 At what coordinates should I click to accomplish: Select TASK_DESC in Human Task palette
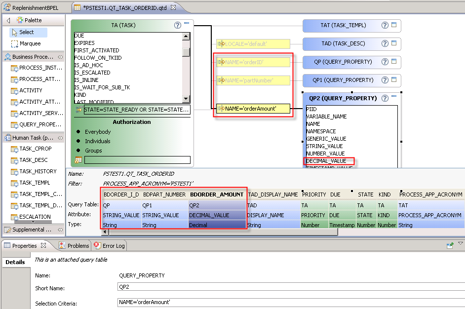(29, 160)
